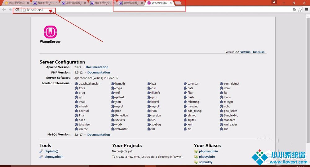Screen dimensions: 310x167
Task: Open the translate page icon in address bar
Action: tap(294, 10)
